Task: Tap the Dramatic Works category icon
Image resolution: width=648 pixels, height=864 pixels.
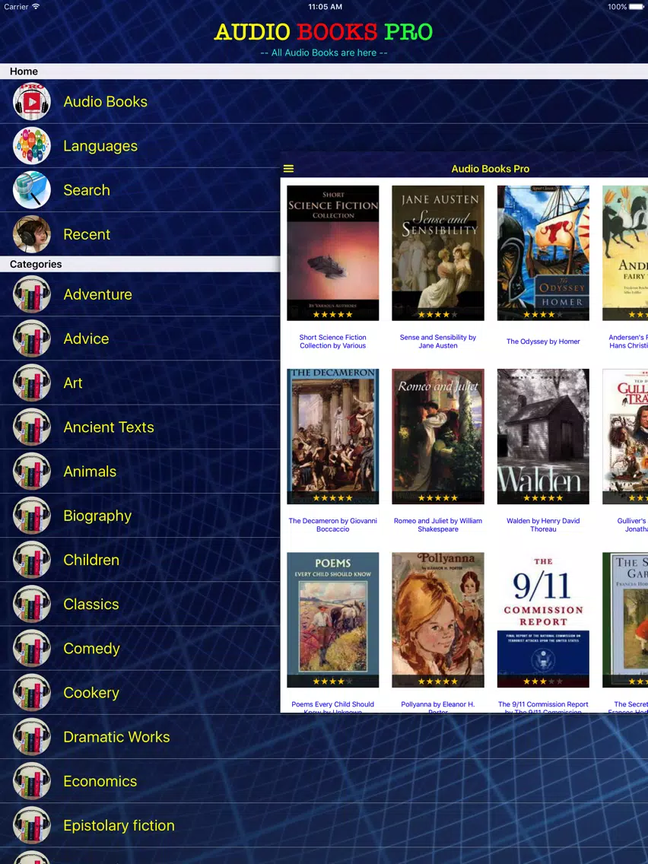Action: 32,737
